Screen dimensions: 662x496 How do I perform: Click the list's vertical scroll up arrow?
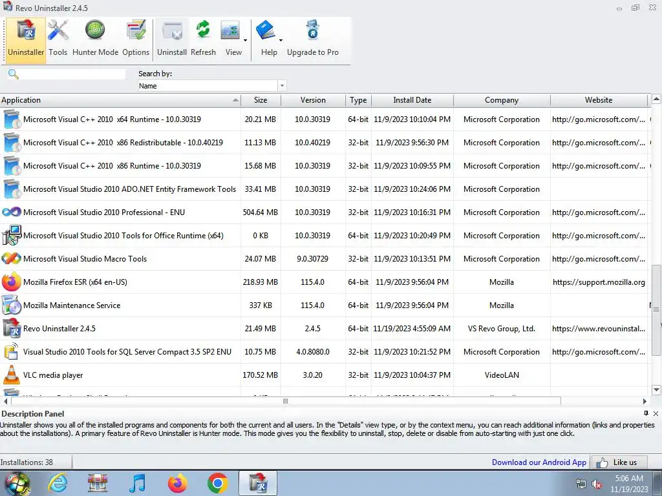[656, 99]
